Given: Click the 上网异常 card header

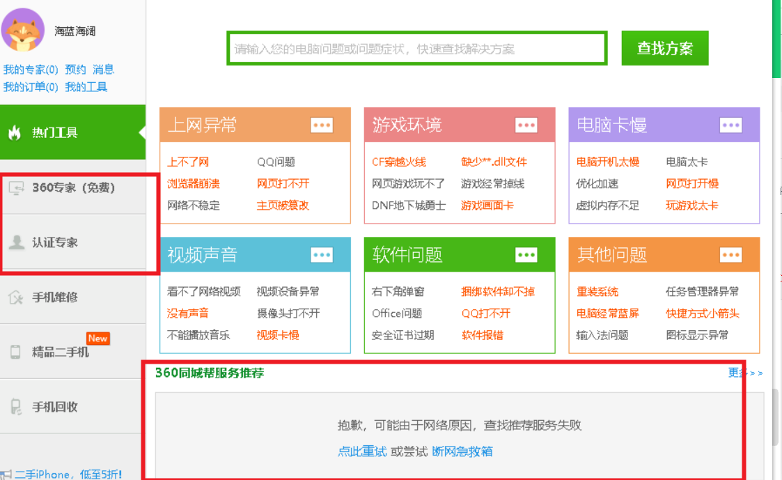Looking at the screenshot, I should (x=255, y=125).
